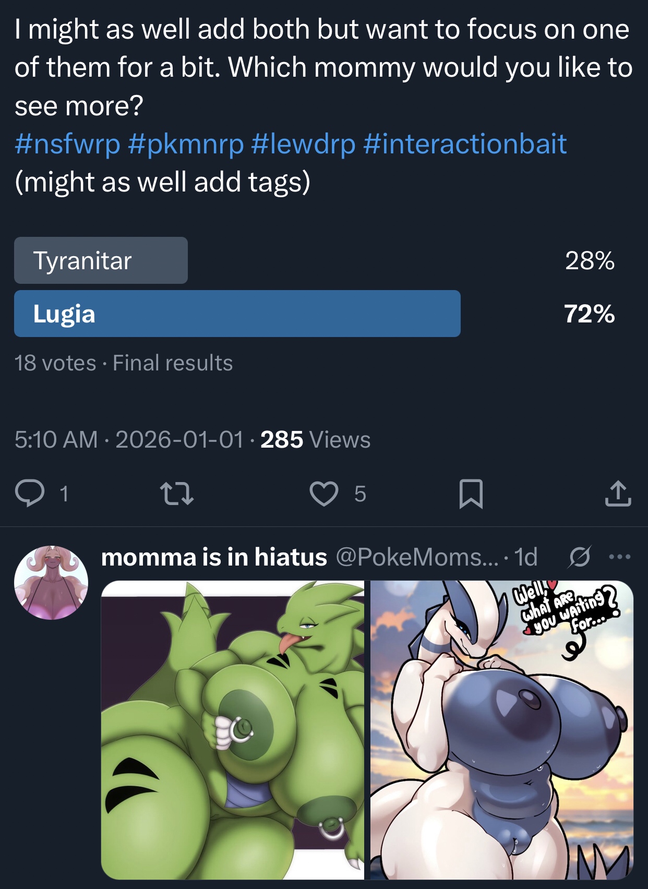This screenshot has height=889, width=648.
Task: Click the reply speech bubble icon
Action: click(30, 493)
